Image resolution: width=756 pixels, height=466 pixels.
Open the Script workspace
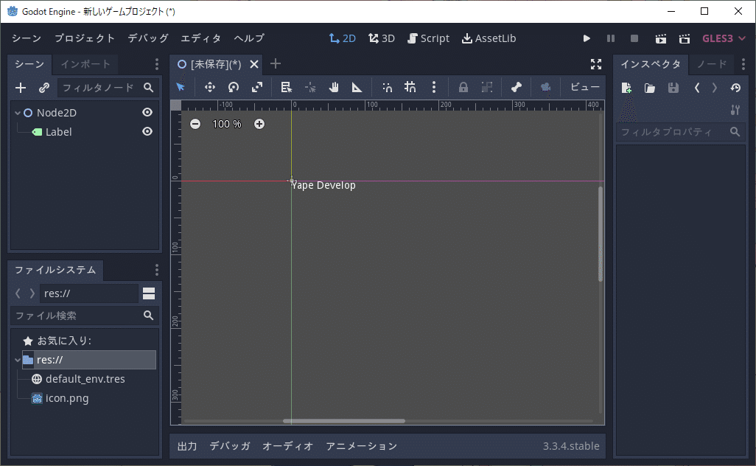click(428, 38)
